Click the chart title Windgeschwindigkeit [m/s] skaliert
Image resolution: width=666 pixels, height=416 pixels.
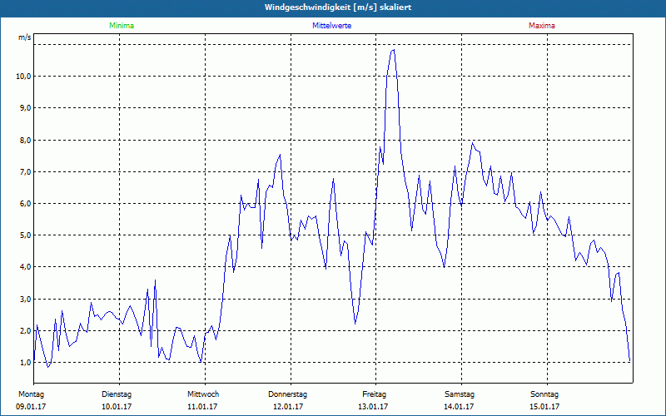(x=338, y=7)
